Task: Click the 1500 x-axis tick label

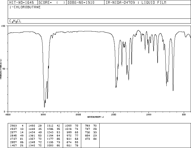Action: [x=114, y=115]
